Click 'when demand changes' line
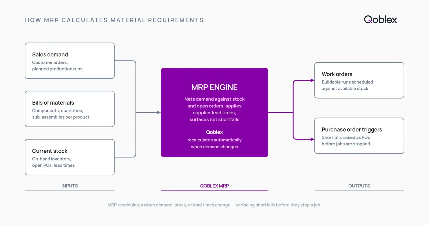 pos(214,147)
